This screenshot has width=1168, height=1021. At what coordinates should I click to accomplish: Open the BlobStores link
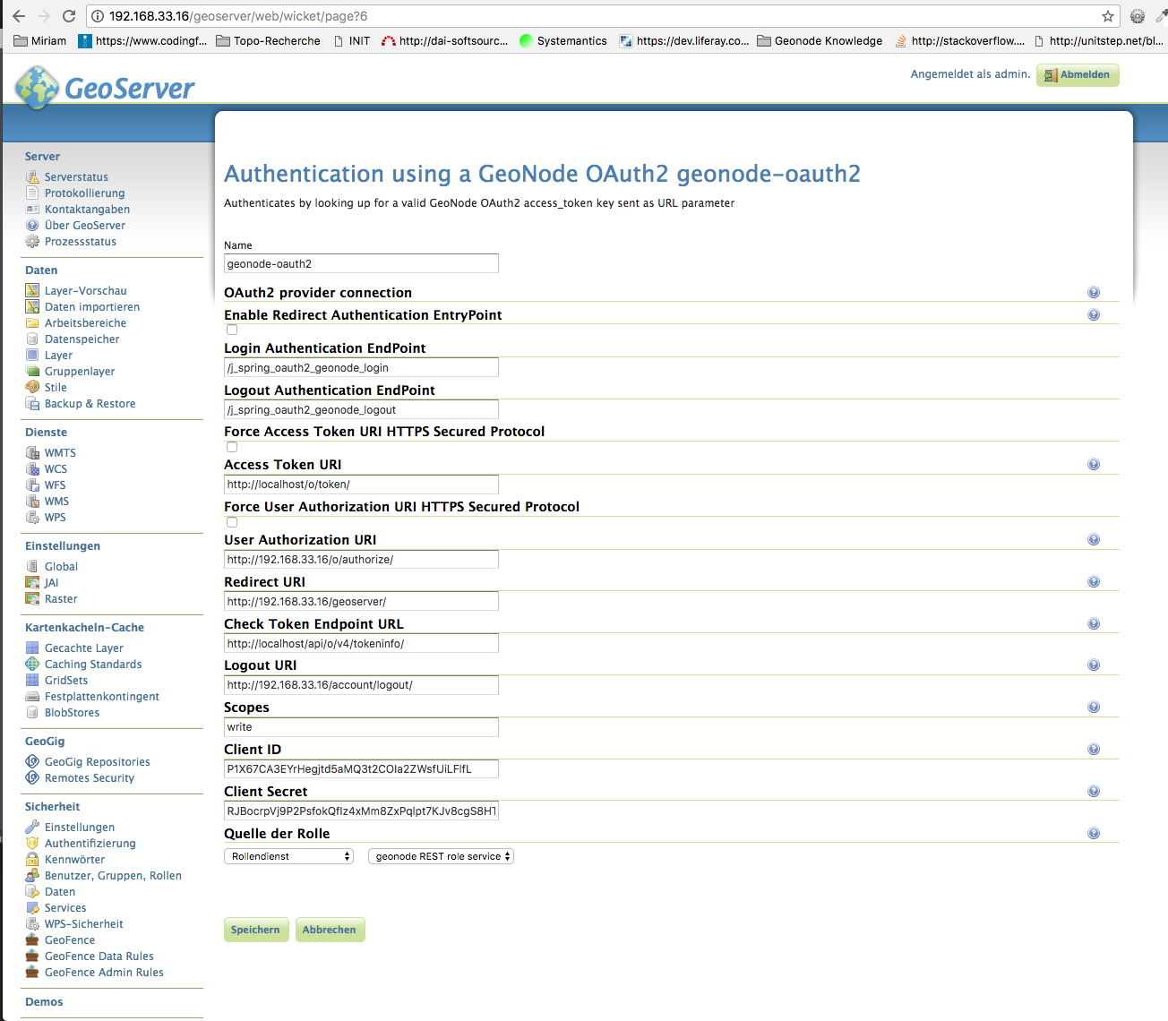pos(72,713)
